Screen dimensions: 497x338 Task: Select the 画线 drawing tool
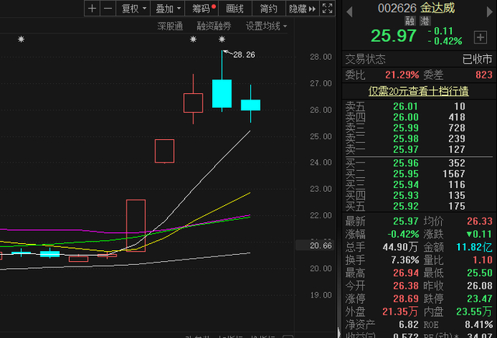pyautogui.click(x=235, y=9)
